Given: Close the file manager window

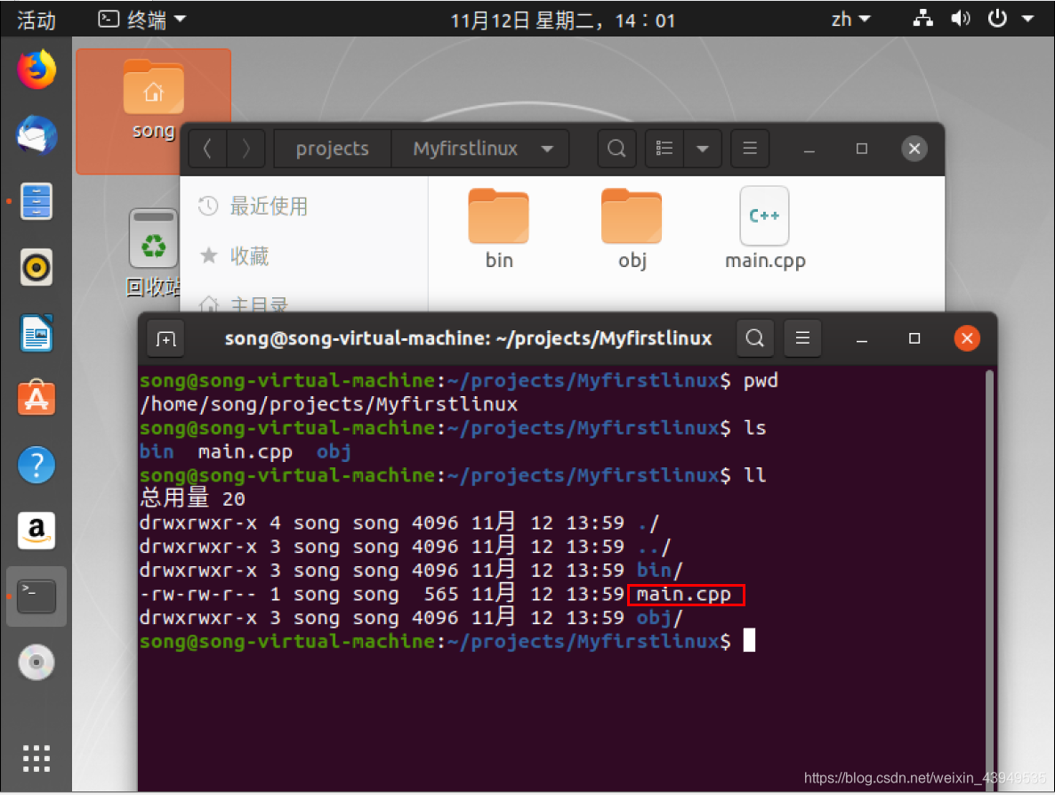Looking at the screenshot, I should pyautogui.click(x=914, y=149).
